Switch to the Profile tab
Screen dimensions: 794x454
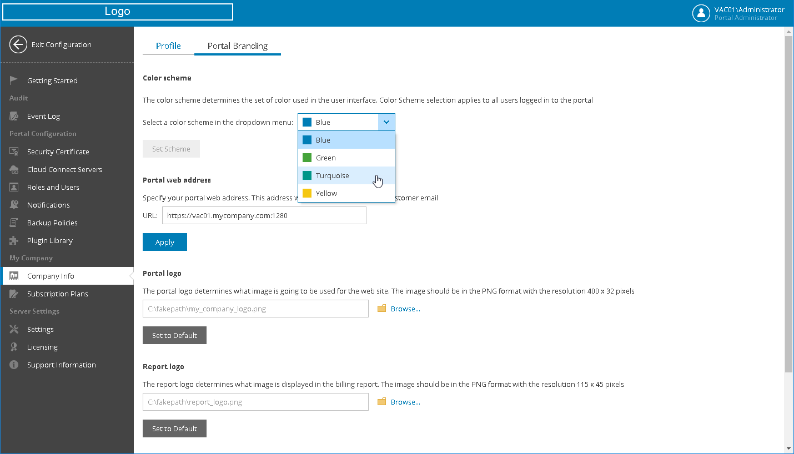pos(168,46)
